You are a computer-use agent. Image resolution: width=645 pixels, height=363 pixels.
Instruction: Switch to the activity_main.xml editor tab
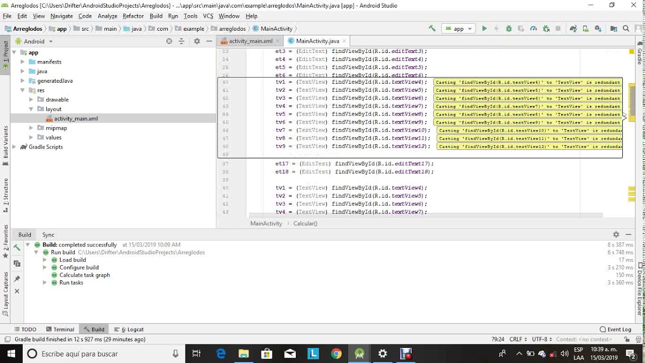pyautogui.click(x=250, y=41)
